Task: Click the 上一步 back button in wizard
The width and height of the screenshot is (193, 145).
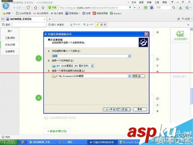Action: pyautogui.click(x=110, y=109)
